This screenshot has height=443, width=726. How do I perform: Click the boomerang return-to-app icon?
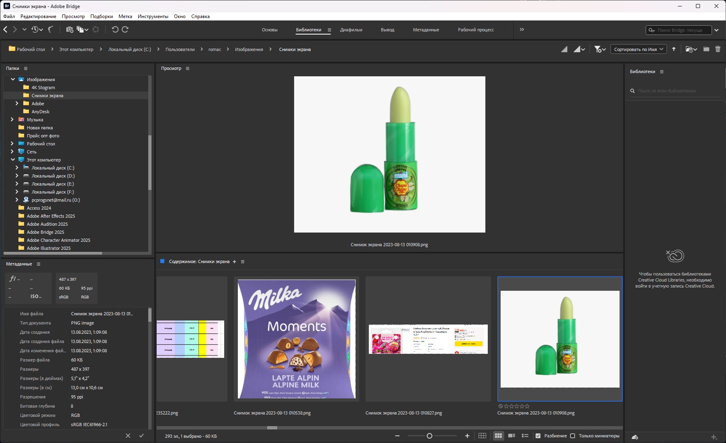51,29
